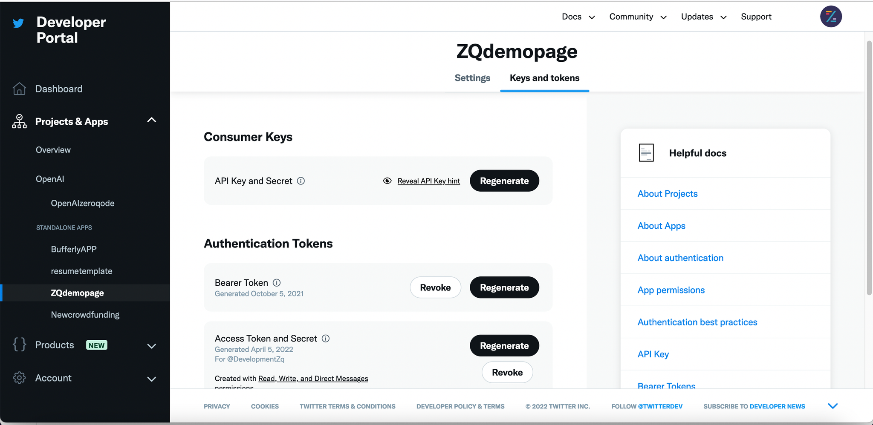Regenerate the Access Token and Secret
Screen dimensions: 873x425
504,346
